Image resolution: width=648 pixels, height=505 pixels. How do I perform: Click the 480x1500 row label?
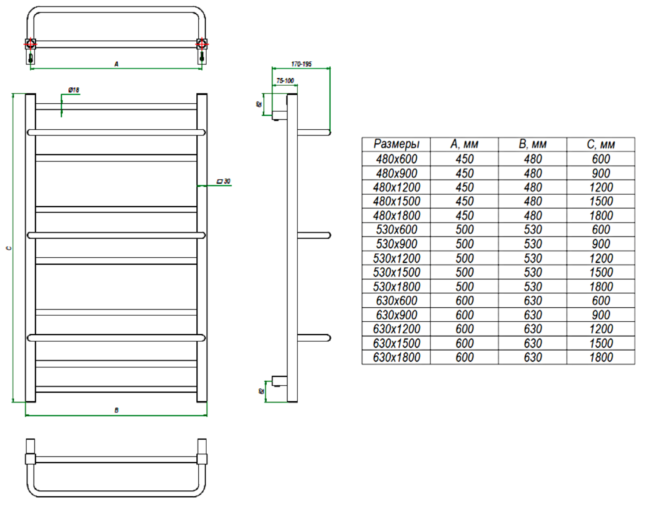(x=396, y=201)
